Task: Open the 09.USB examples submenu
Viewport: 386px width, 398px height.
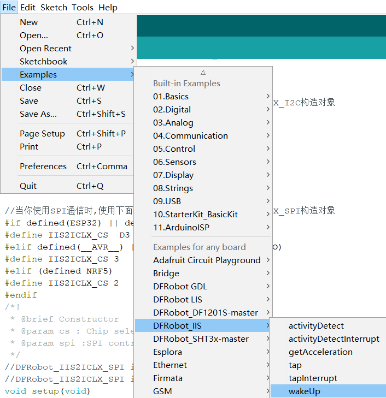Action: [203, 201]
